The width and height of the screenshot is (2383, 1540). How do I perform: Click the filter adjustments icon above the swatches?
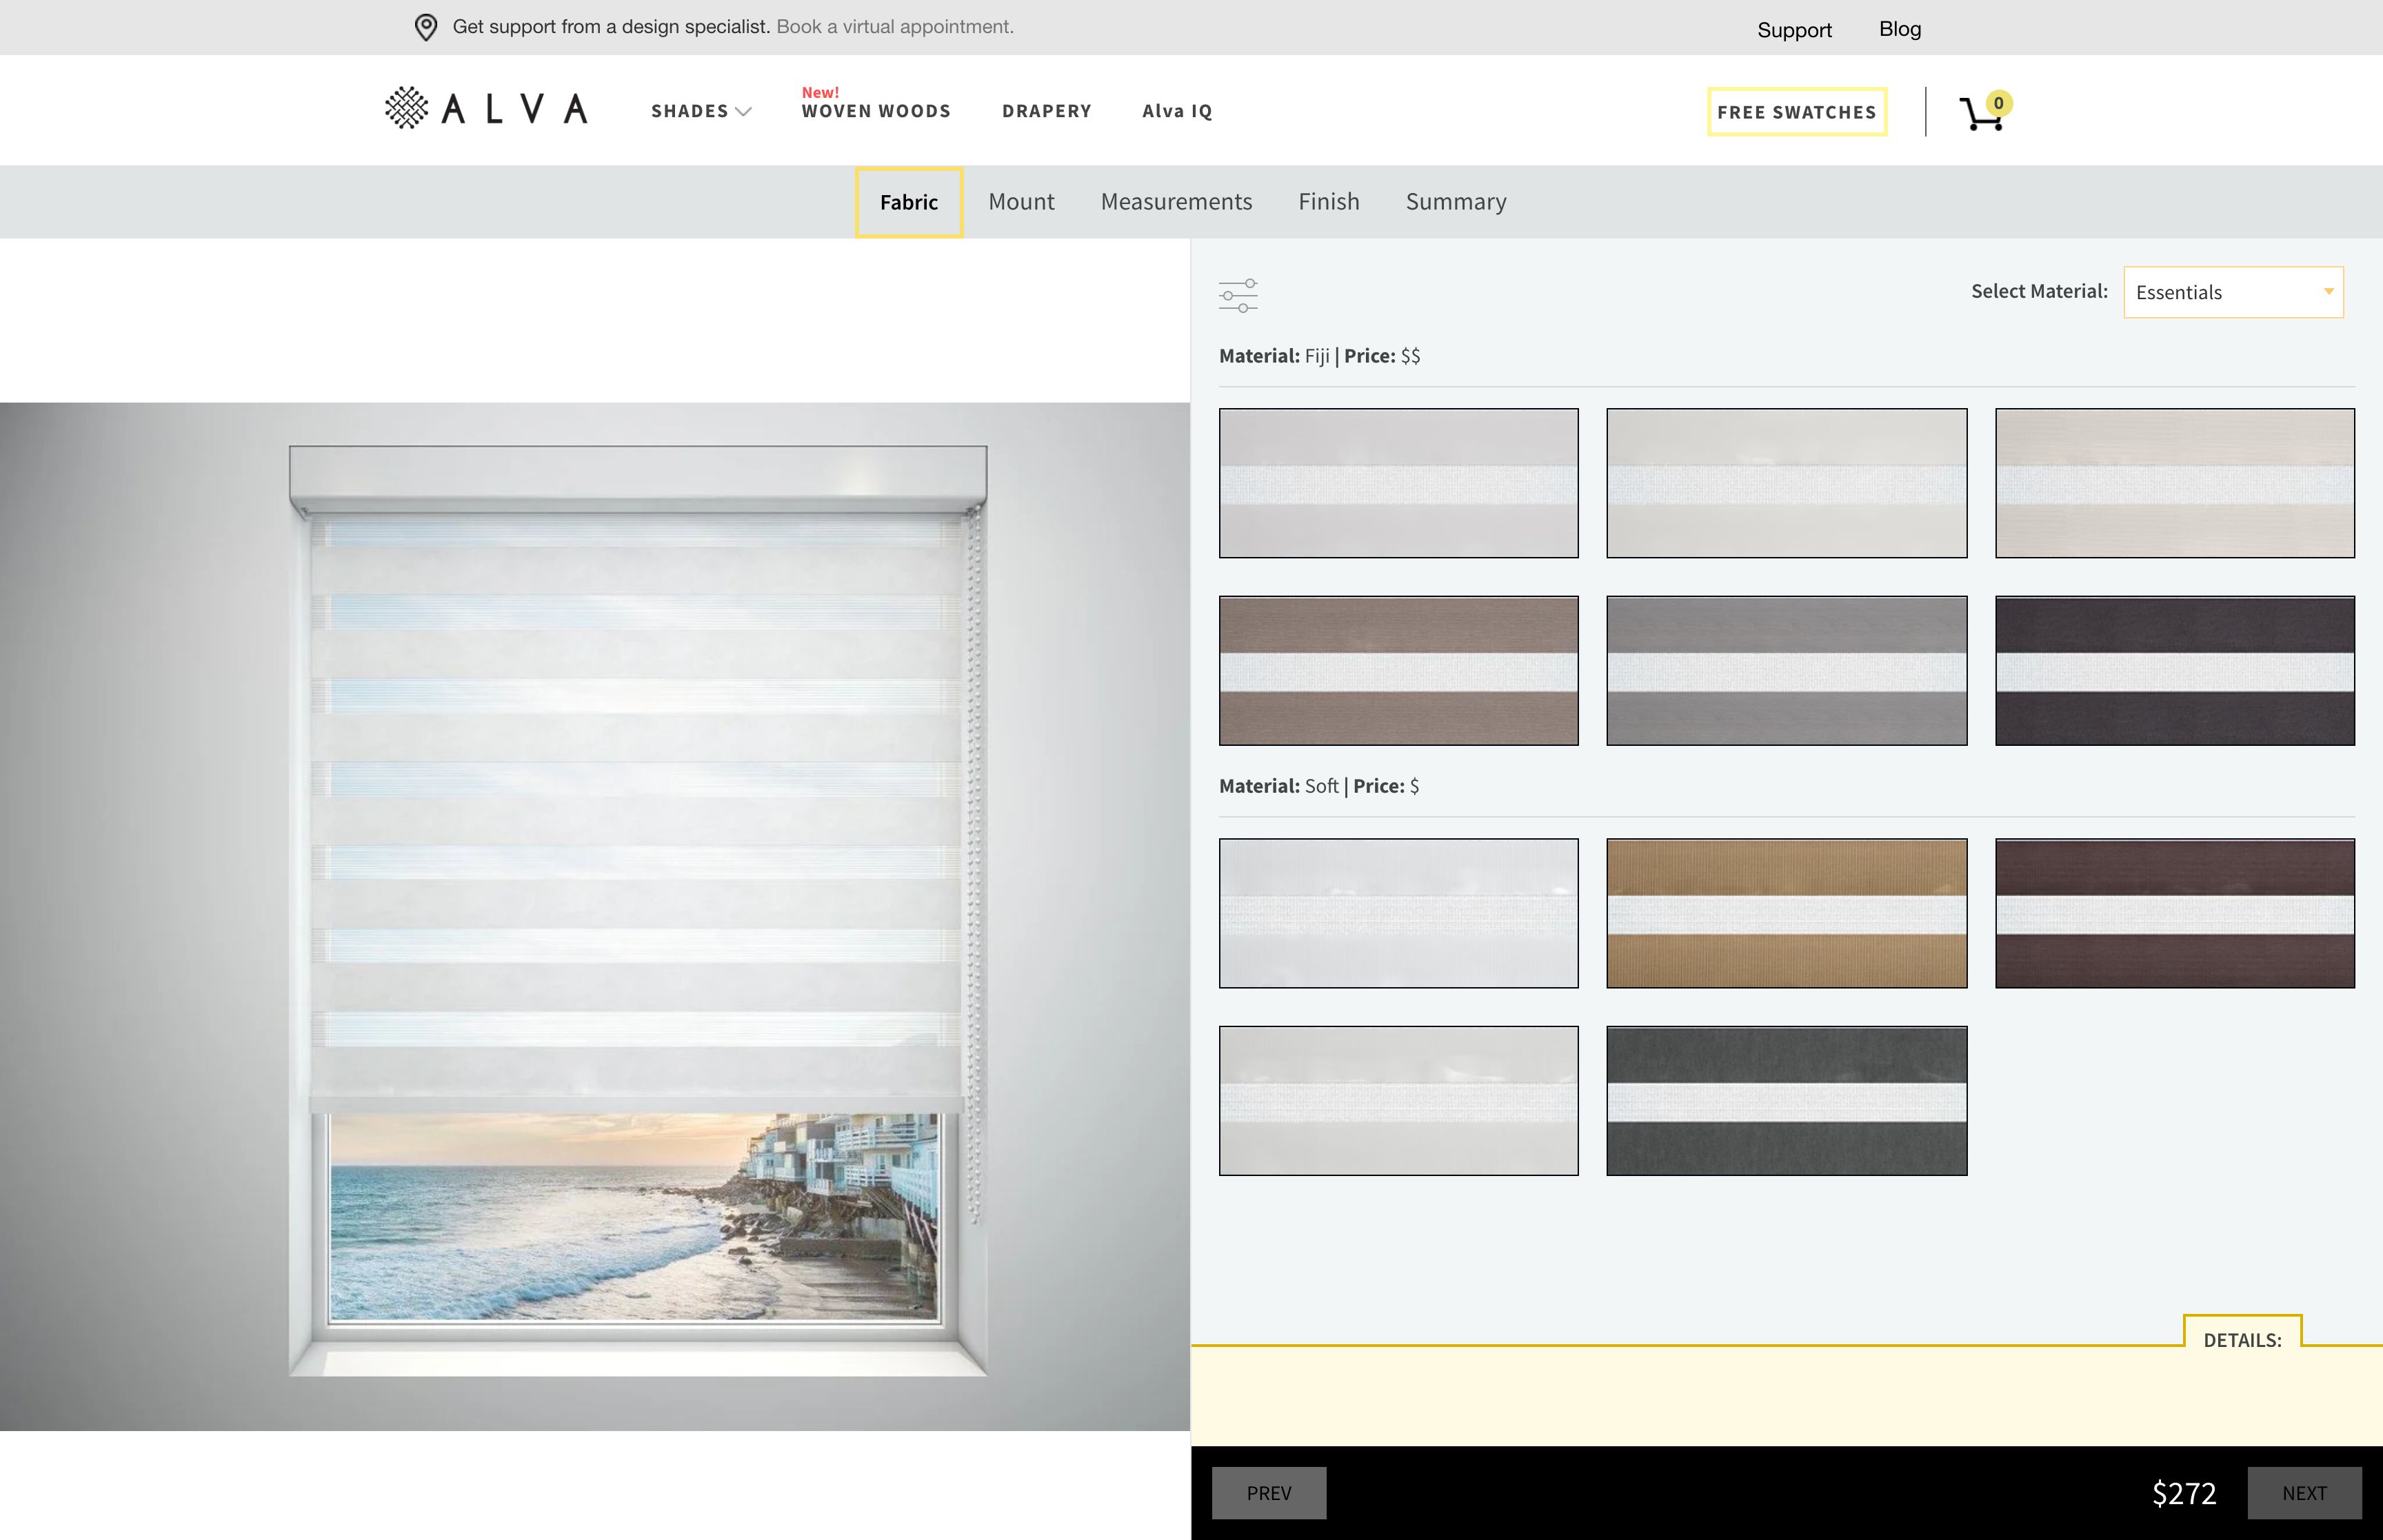click(1239, 295)
